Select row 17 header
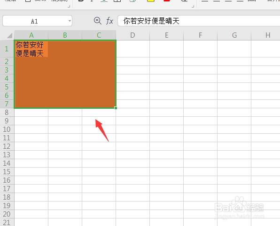The image size is (280, 226). pos(7,189)
